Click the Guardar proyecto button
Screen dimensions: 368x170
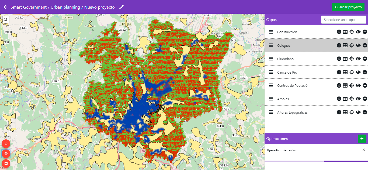pos(348,7)
